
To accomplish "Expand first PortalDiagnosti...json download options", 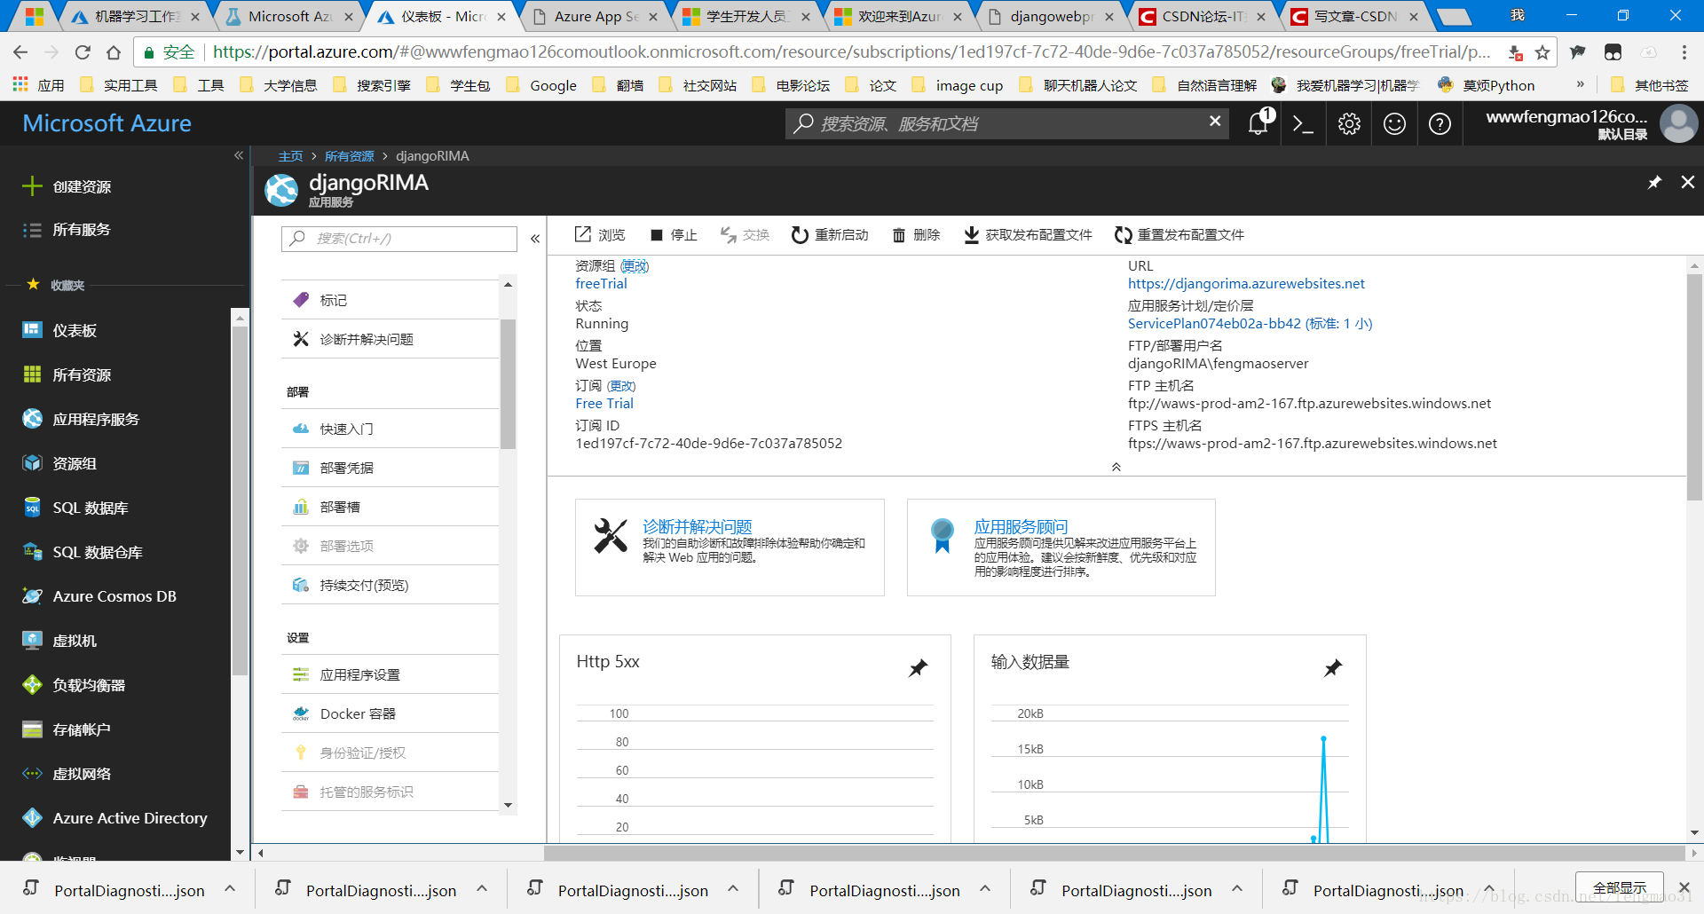I will tap(230, 888).
